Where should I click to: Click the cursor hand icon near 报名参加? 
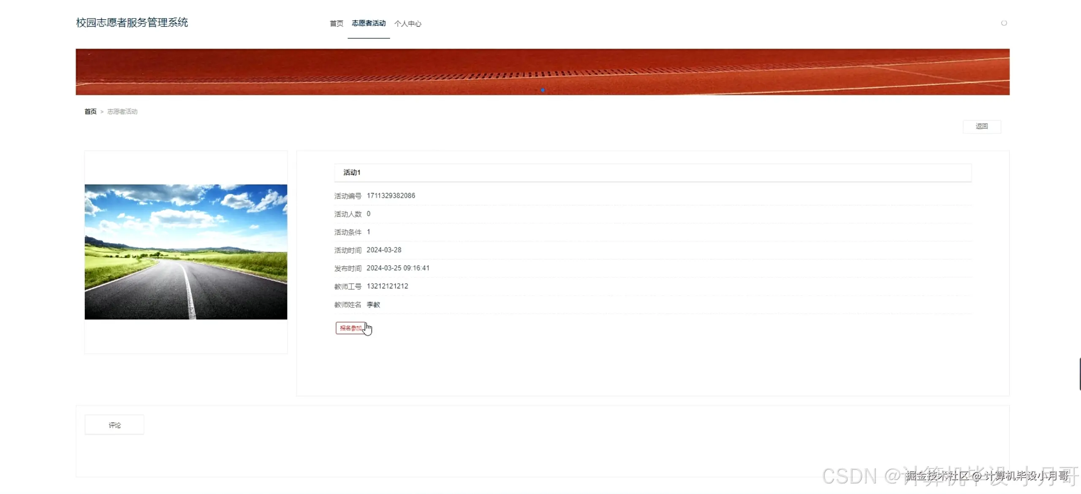pyautogui.click(x=368, y=329)
